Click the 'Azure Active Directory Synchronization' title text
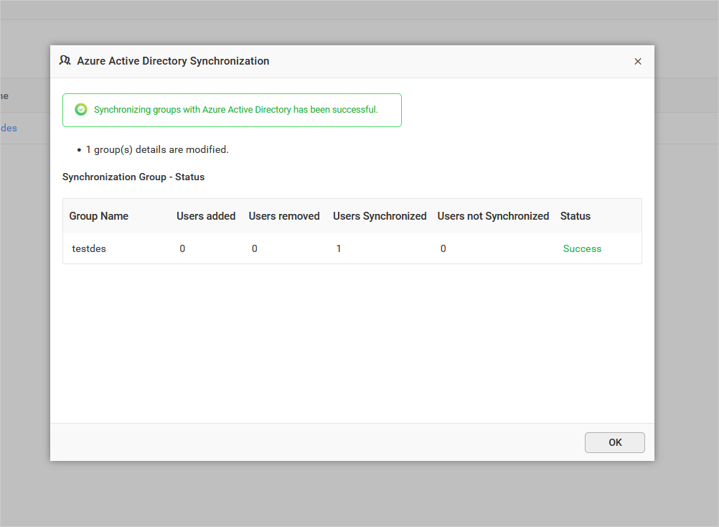719x527 pixels. pos(172,60)
